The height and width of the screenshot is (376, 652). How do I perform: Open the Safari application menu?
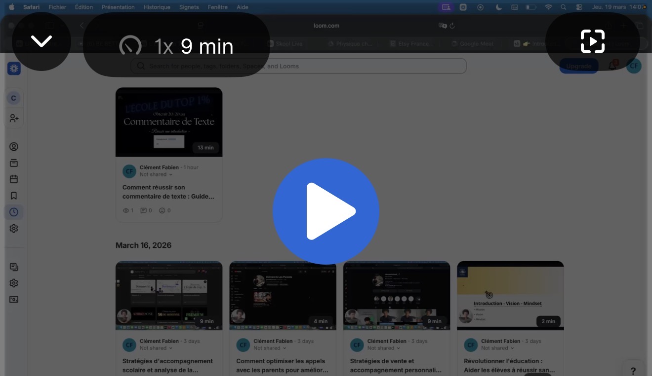(32, 7)
